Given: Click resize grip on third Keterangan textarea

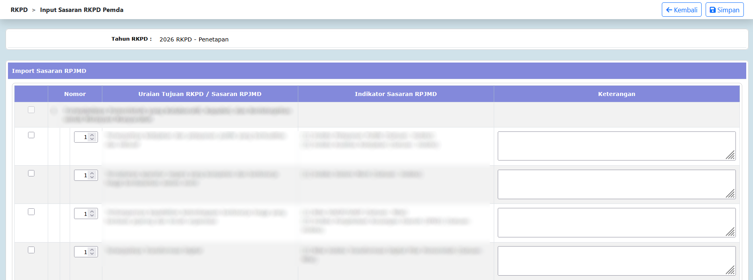Looking at the screenshot, I should click(x=730, y=232).
